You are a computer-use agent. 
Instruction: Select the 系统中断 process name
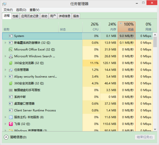click(20, 97)
